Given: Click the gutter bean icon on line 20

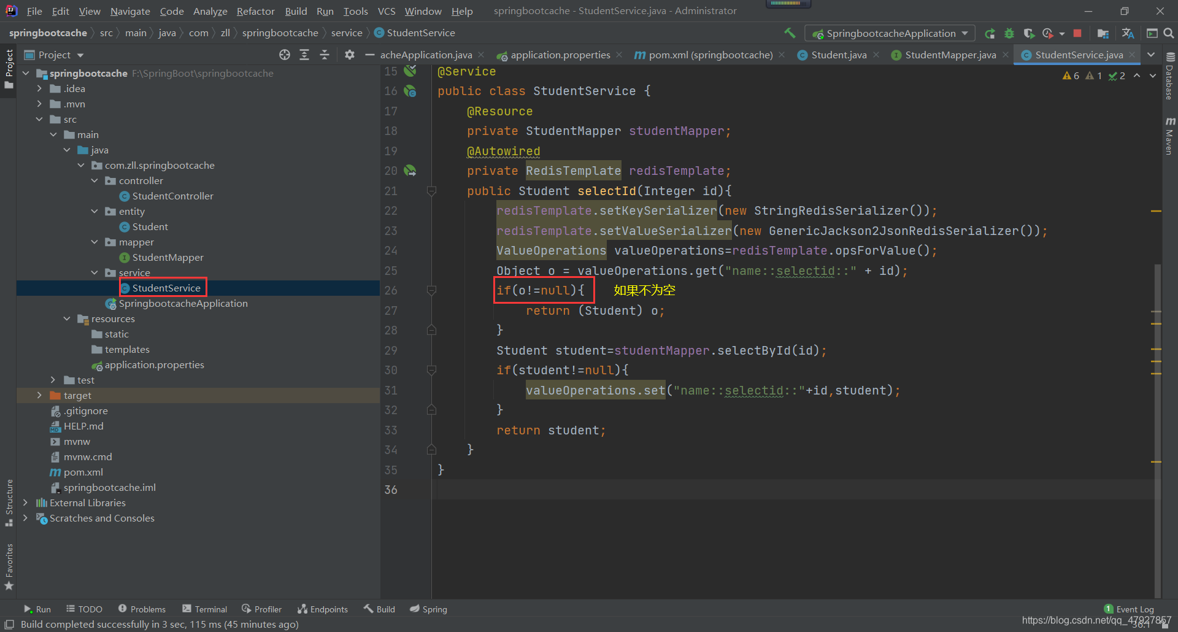Looking at the screenshot, I should click(410, 171).
